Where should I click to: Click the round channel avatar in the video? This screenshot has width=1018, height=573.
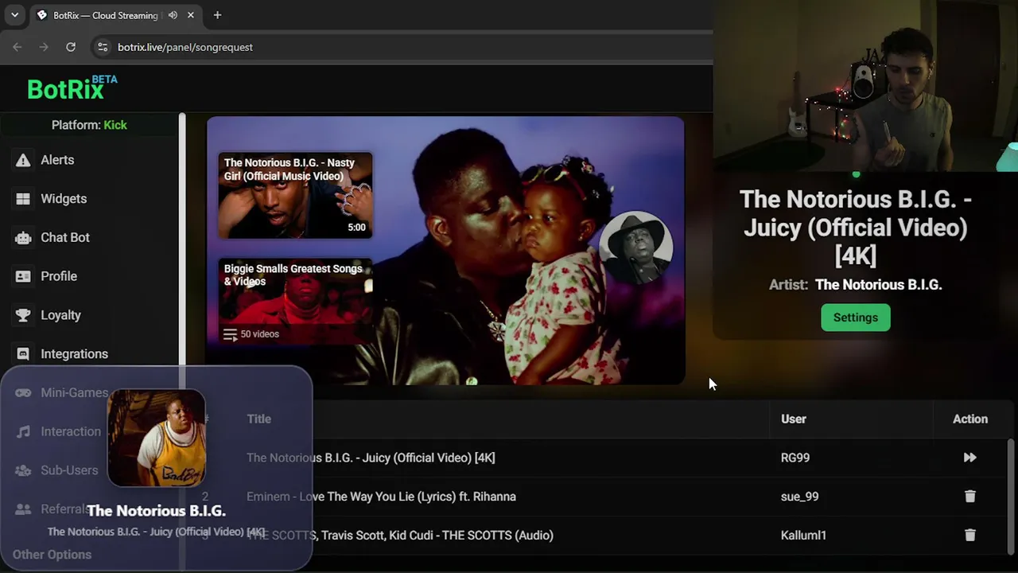[635, 247]
